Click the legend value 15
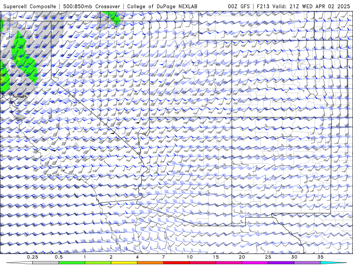Image resolution: width=353 pixels, height=265 pixels. [216, 257]
